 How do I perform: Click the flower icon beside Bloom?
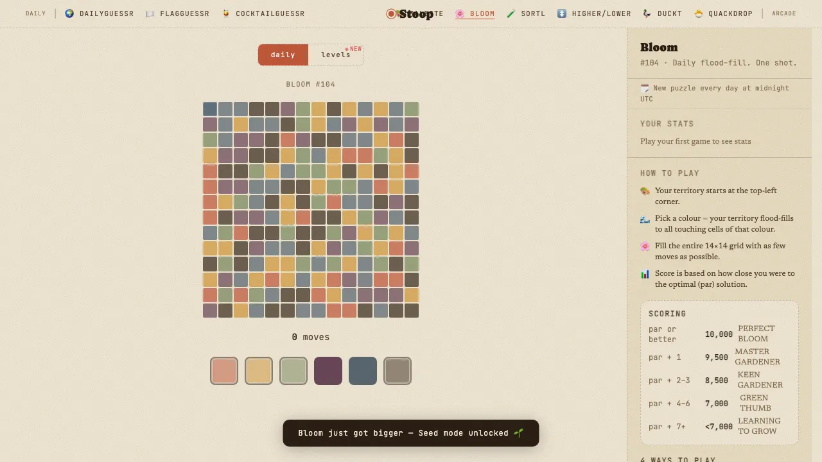[460, 13]
